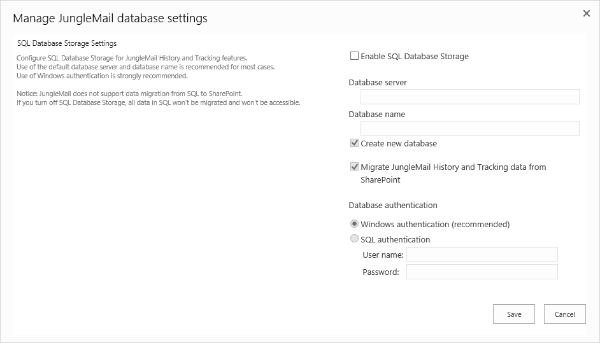Click the User name input box
Viewport: 600px width, 343px height.
click(x=482, y=255)
